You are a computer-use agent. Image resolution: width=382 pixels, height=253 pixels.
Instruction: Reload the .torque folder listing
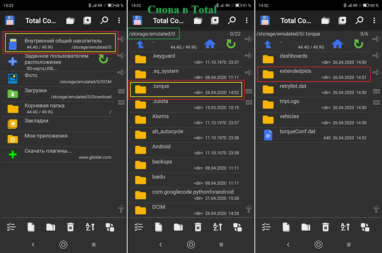[359, 44]
